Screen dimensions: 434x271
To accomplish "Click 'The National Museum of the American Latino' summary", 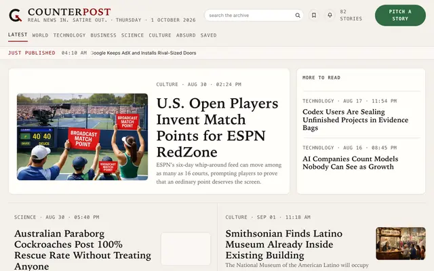I will tap(297, 265).
